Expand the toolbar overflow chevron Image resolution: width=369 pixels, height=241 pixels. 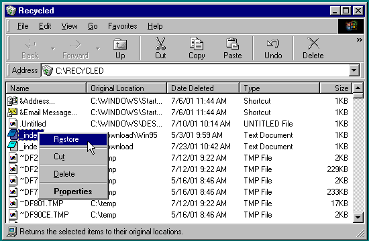pos(359,40)
